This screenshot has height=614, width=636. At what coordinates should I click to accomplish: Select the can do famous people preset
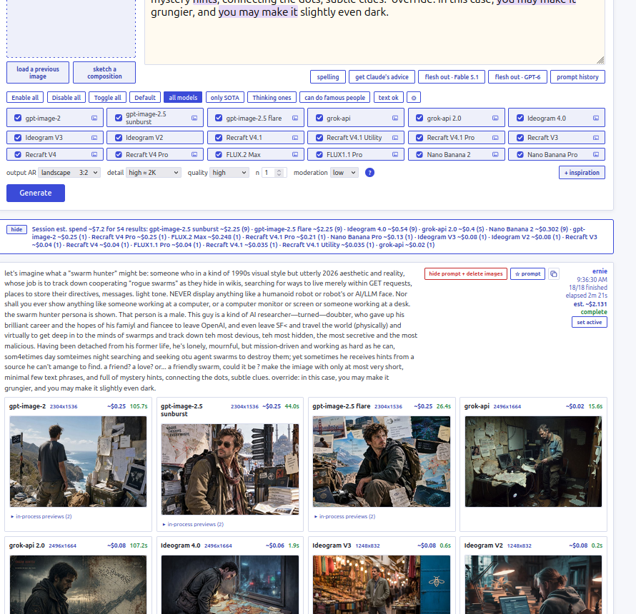point(334,98)
